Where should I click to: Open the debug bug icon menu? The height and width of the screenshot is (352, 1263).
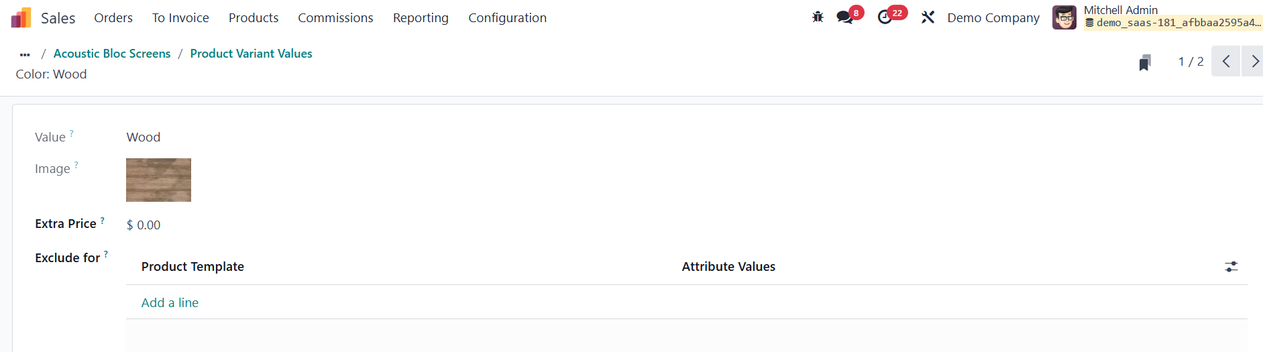(x=818, y=17)
